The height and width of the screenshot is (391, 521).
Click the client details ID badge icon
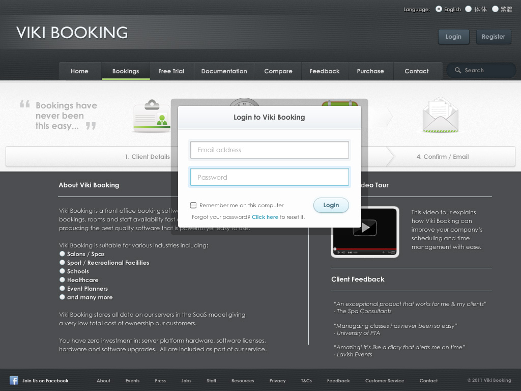[x=152, y=116]
